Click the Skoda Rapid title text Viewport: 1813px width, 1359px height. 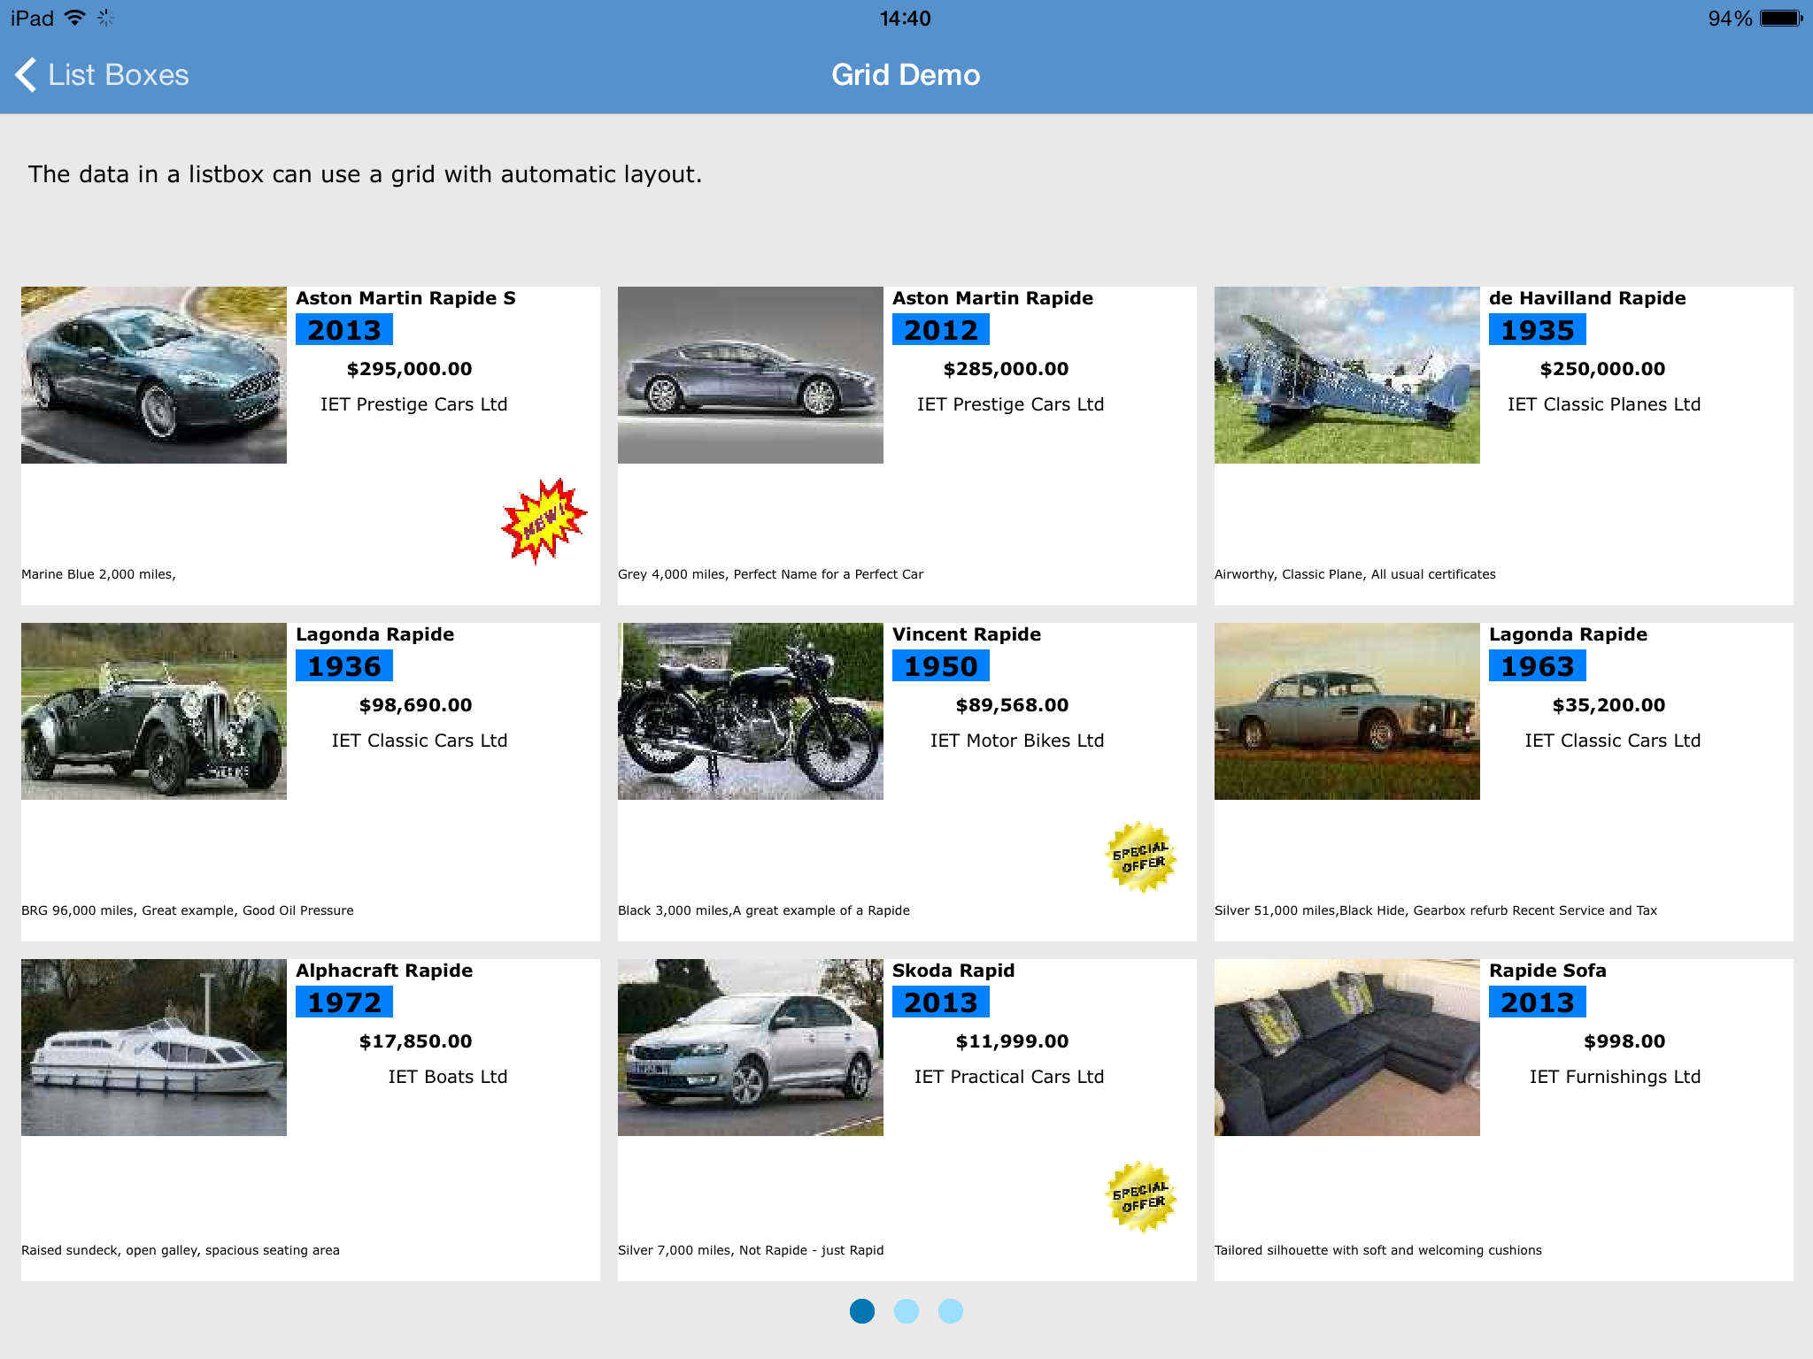click(953, 971)
